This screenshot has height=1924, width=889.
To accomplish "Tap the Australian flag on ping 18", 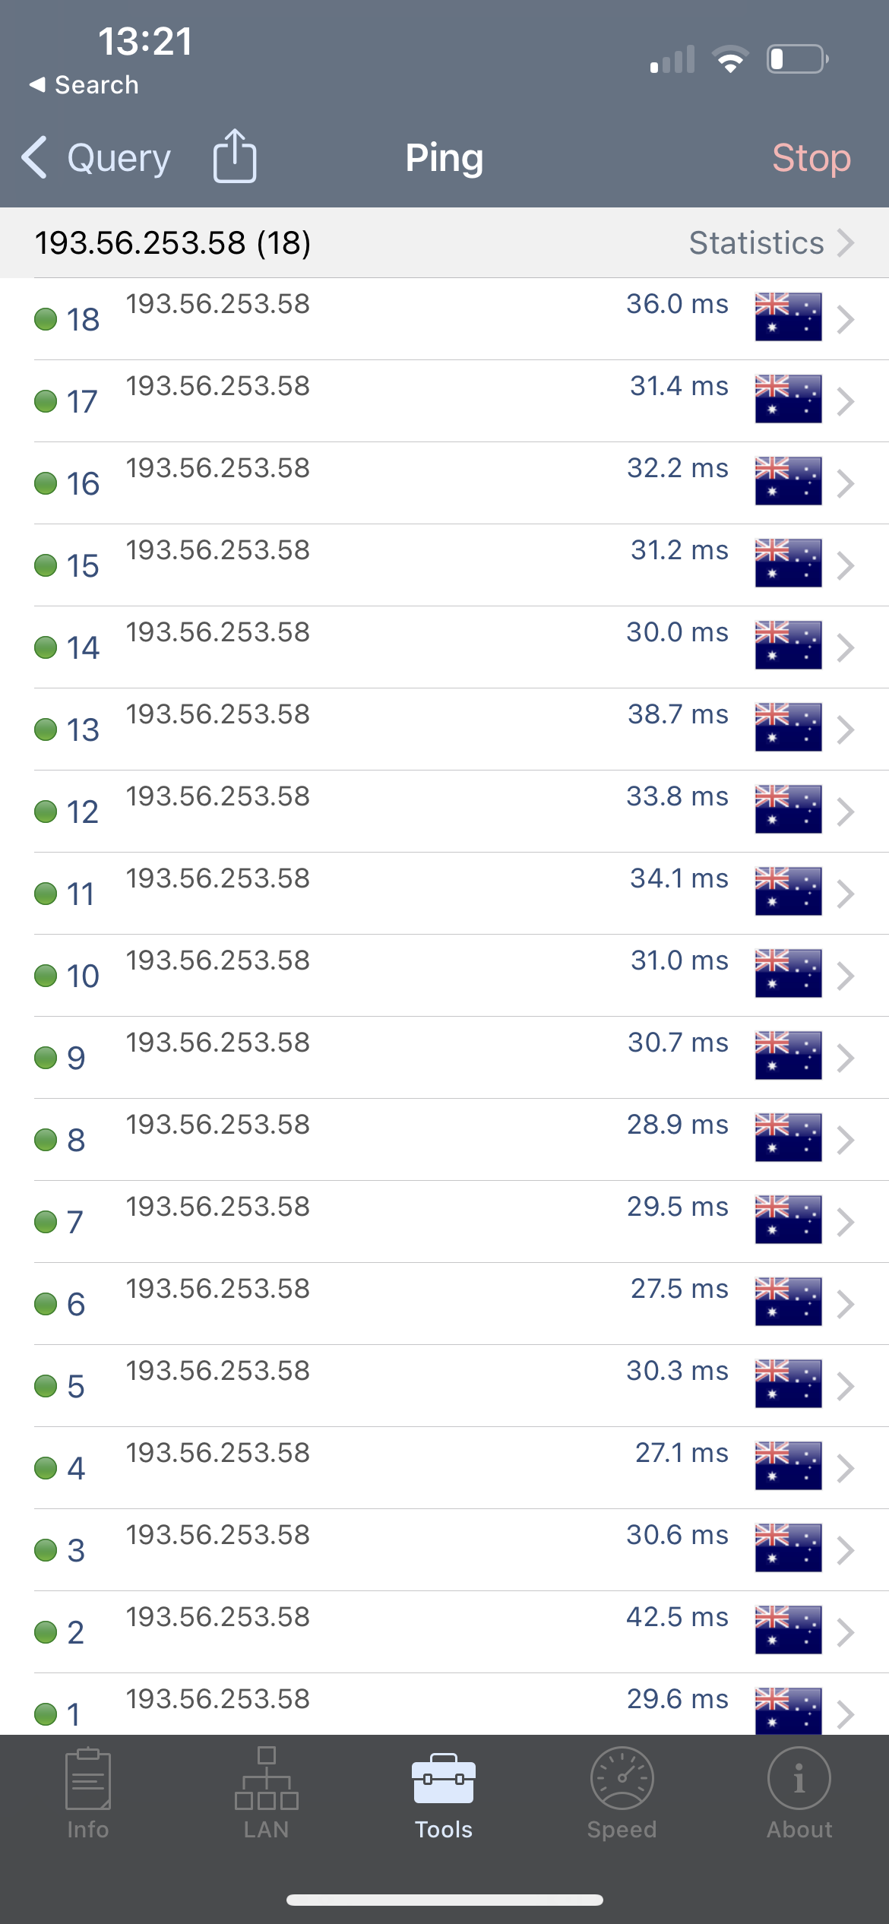I will (789, 318).
